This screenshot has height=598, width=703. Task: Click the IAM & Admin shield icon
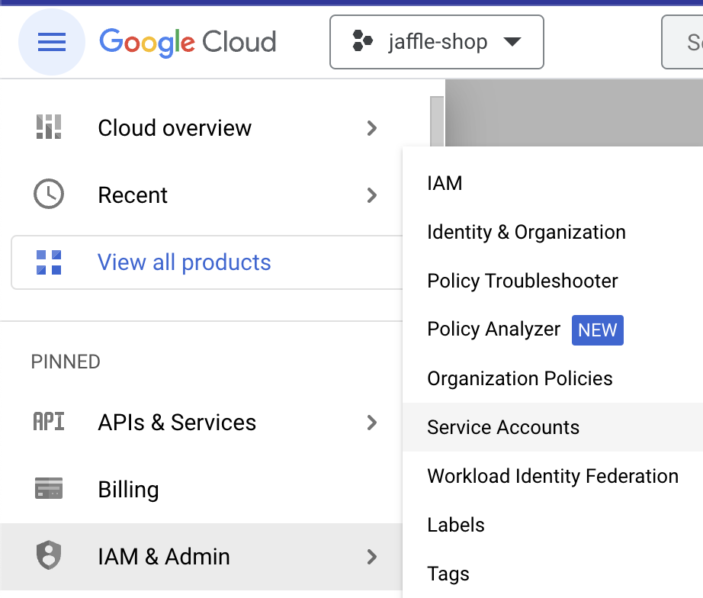(x=49, y=556)
